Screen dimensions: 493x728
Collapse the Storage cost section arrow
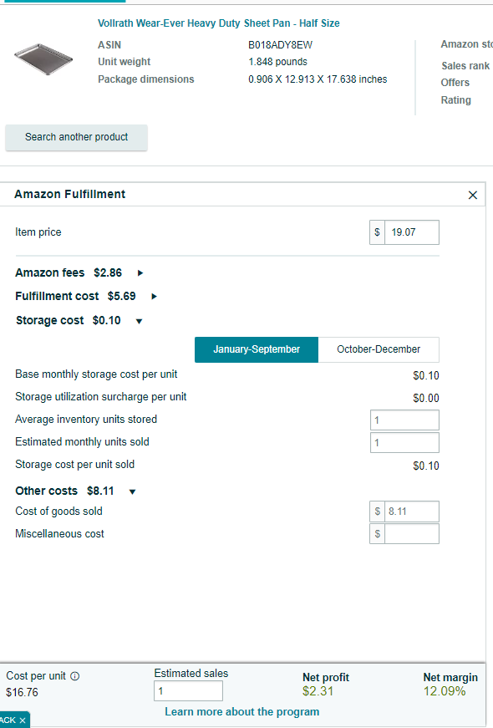pyautogui.click(x=139, y=321)
